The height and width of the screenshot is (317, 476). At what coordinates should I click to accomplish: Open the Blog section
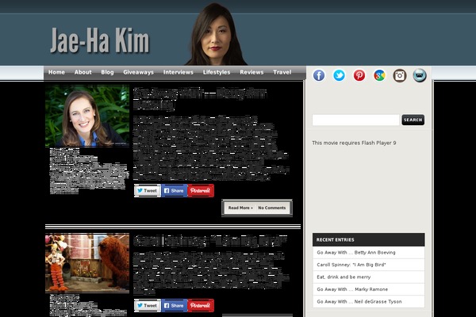(107, 72)
